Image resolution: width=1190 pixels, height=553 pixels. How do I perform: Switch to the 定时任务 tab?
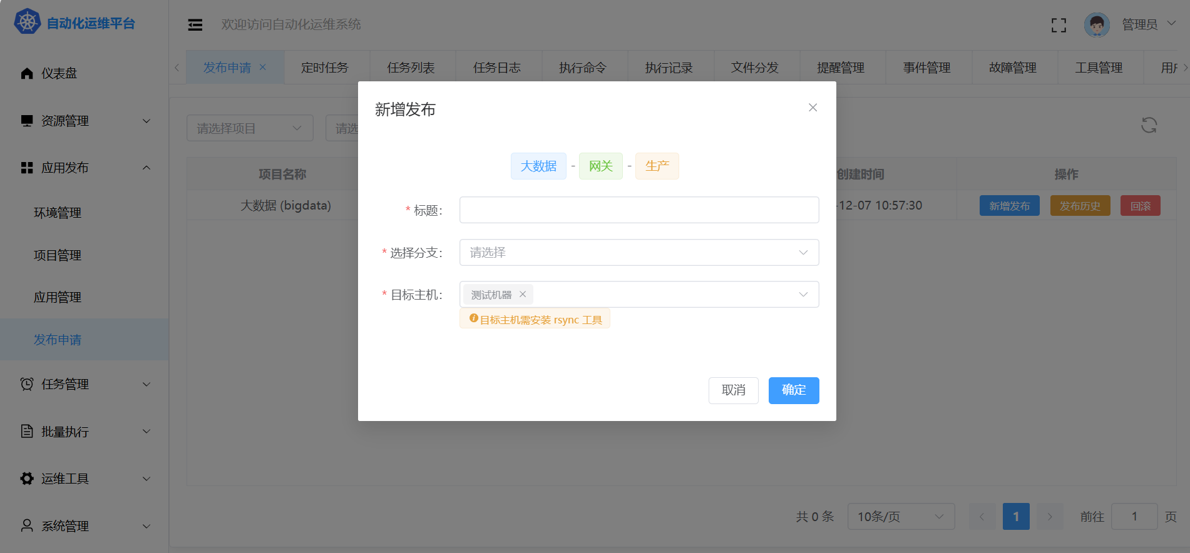point(325,68)
